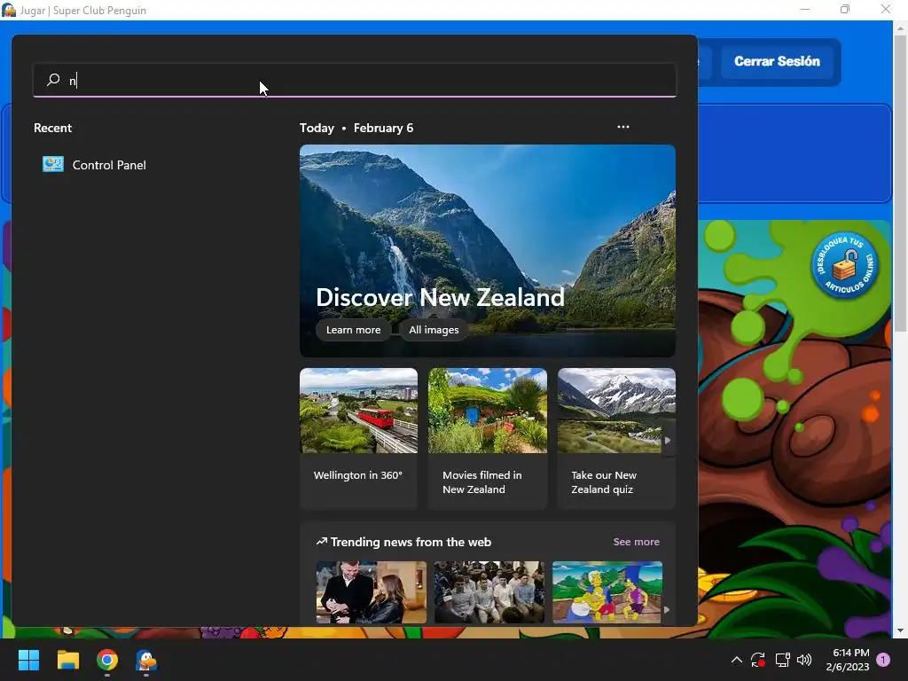Open Take our New Zealand quiz card
908x681 pixels.
coord(616,438)
